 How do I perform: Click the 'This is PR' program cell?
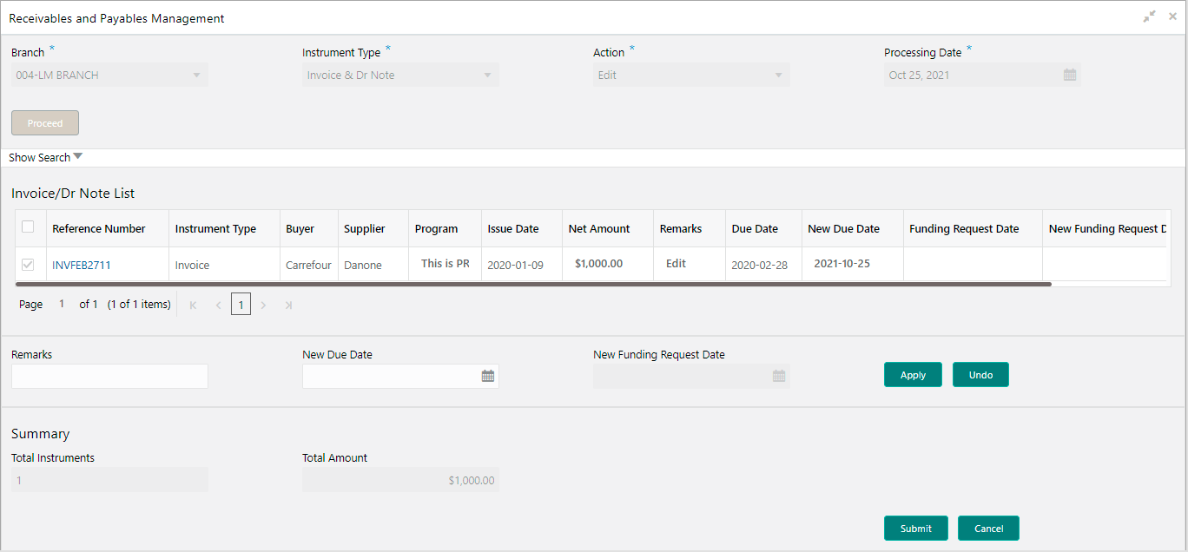click(x=445, y=264)
